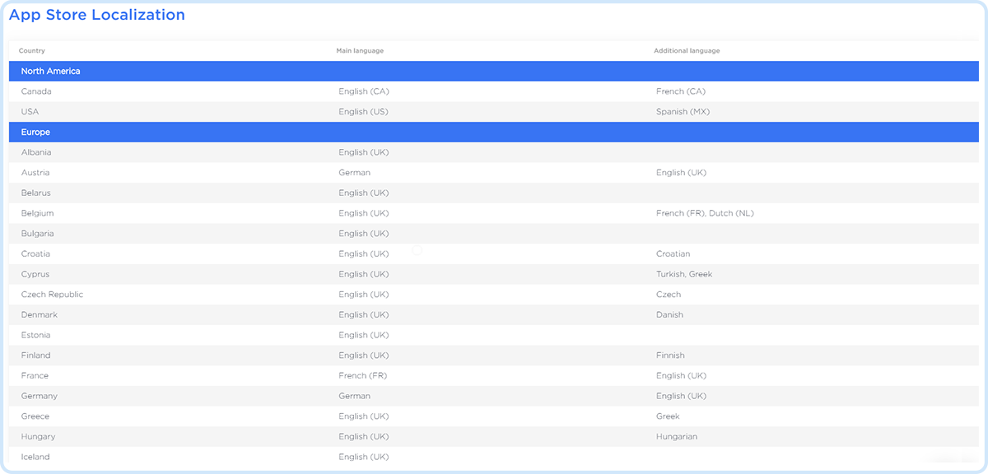
Task: Select the Croatia country cell
Action: (x=35, y=254)
